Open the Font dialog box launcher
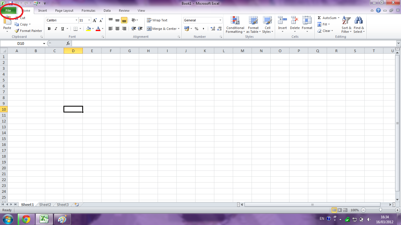 (103, 37)
